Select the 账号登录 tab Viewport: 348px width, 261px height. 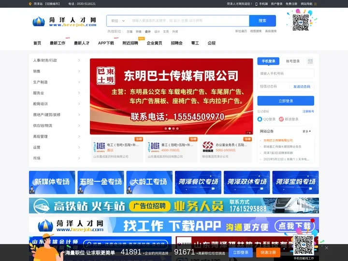pos(293,61)
